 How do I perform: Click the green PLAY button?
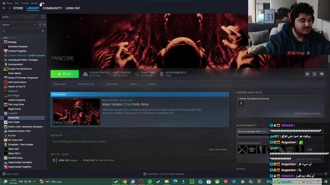coord(64,74)
